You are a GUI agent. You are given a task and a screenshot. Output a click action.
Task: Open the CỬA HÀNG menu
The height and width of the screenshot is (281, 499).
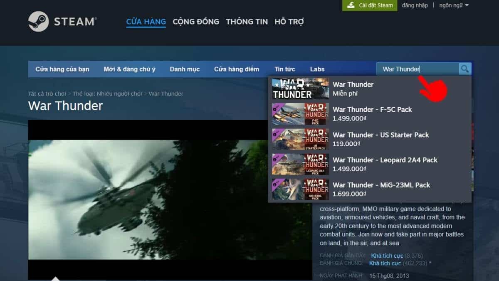tap(146, 22)
